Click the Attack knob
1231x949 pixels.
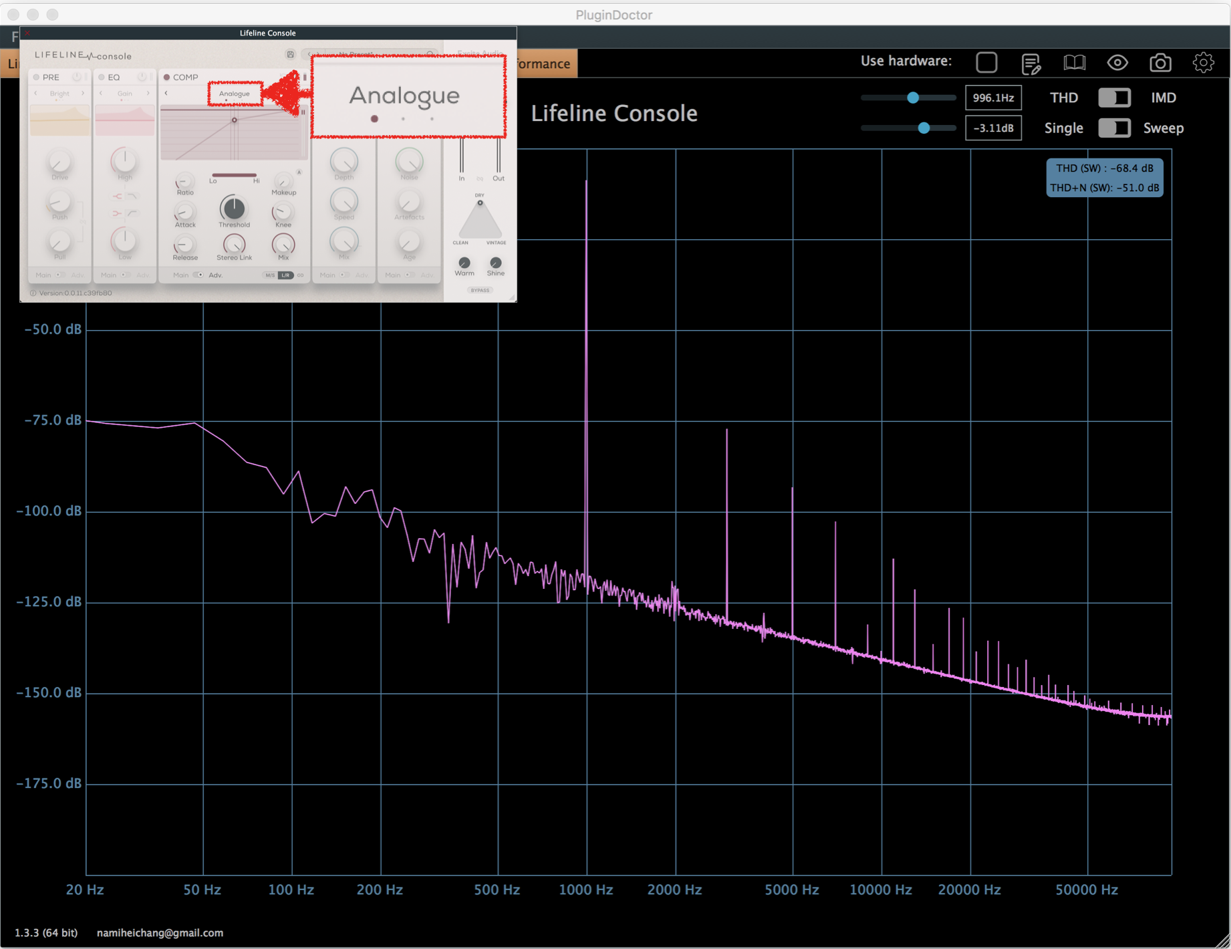click(x=184, y=213)
